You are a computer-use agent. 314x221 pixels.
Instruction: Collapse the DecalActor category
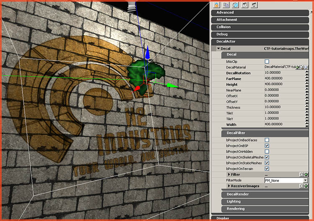[x=260, y=41]
